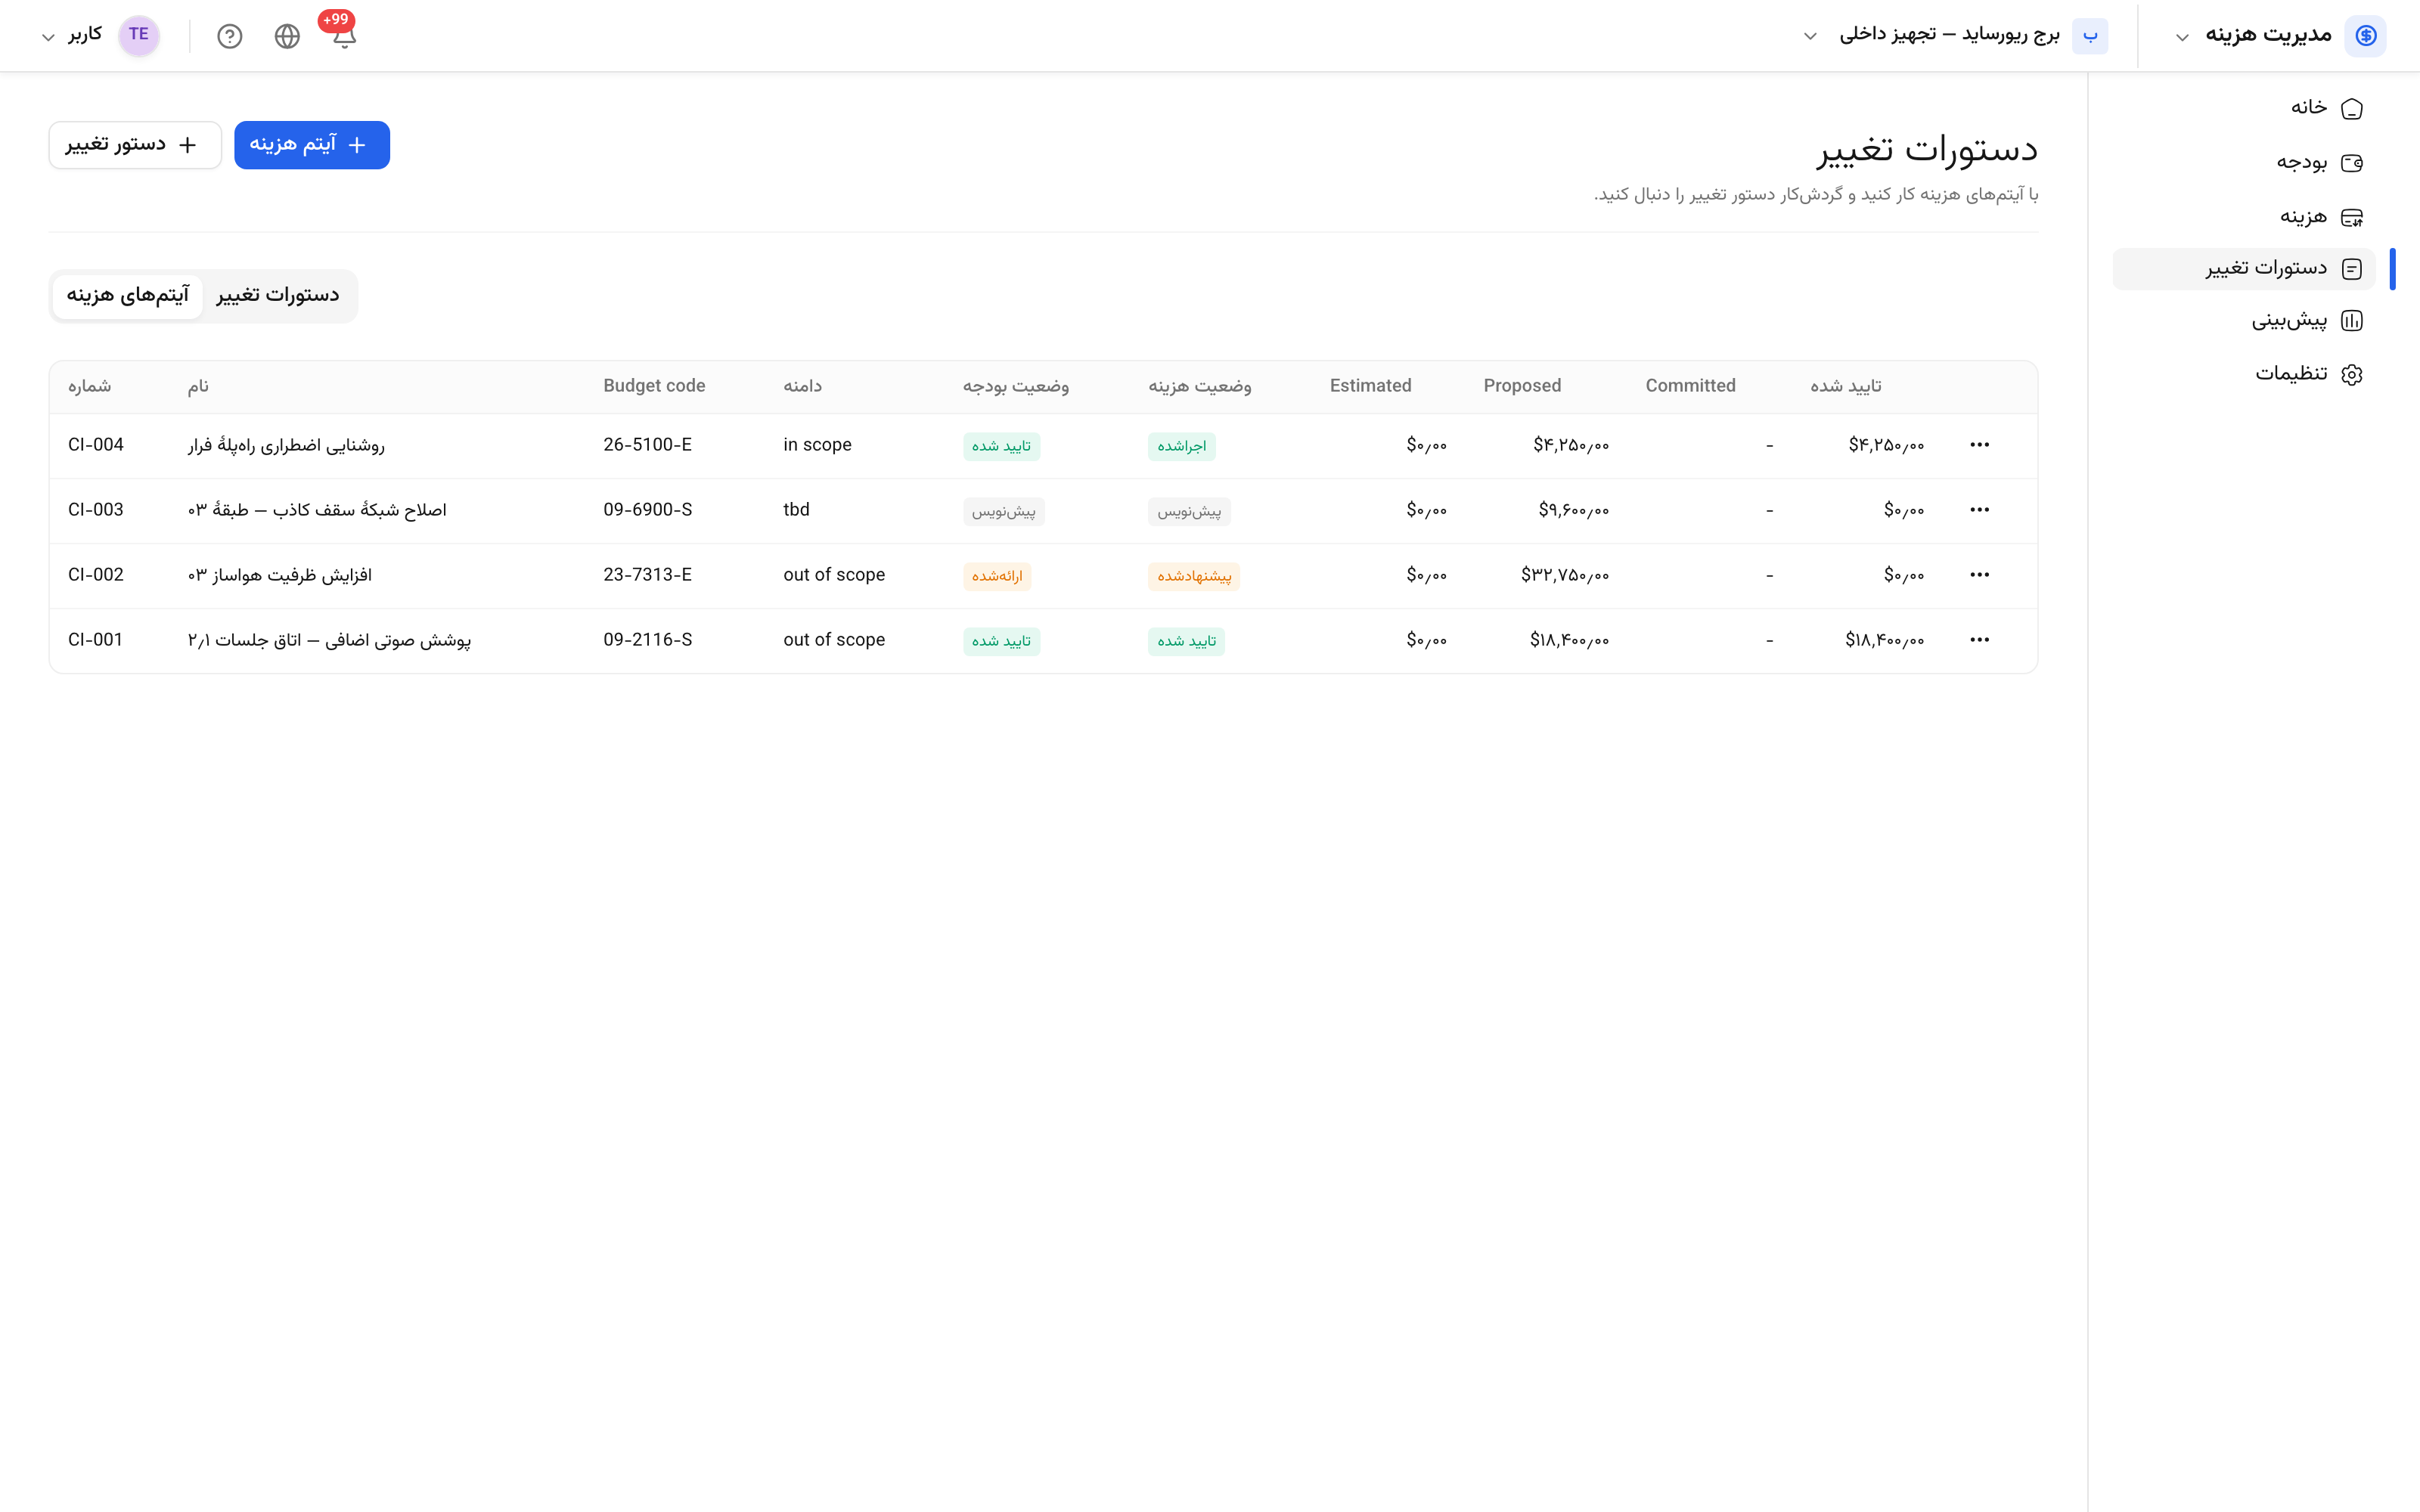Click budget code 23-7313-E
Image resolution: width=2420 pixels, height=1512 pixels.
[647, 575]
